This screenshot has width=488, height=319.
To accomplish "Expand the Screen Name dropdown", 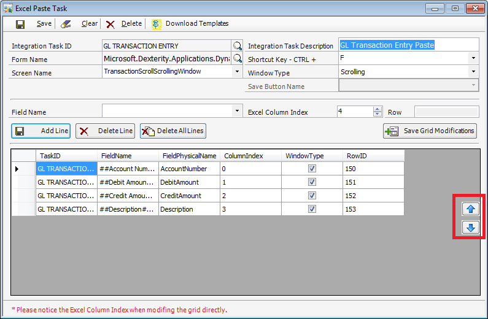I will (x=237, y=72).
